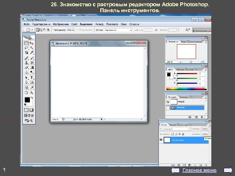Viewport: 235px width, 176px height.
Task: Open the Фильтр menu
Action: (99, 24)
